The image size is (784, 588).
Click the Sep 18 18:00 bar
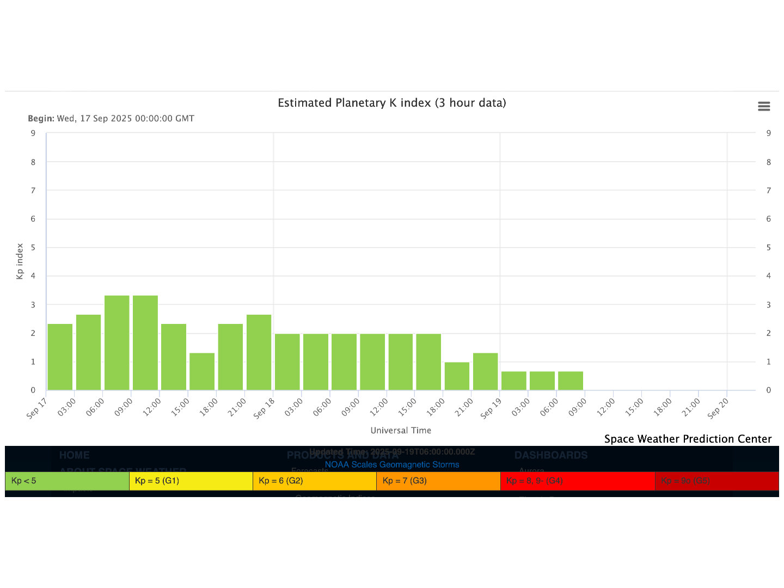(457, 376)
